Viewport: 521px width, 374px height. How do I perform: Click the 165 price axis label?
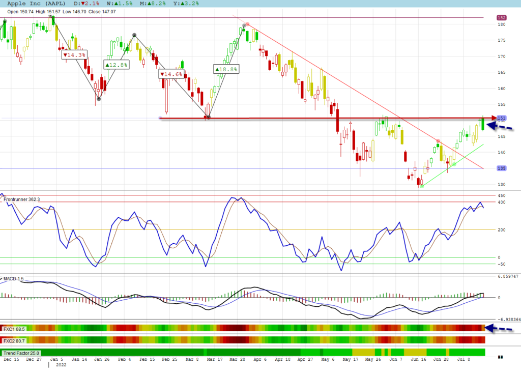point(501,72)
